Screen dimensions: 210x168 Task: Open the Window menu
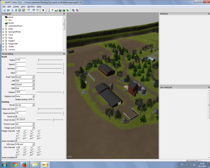pos(31,6)
